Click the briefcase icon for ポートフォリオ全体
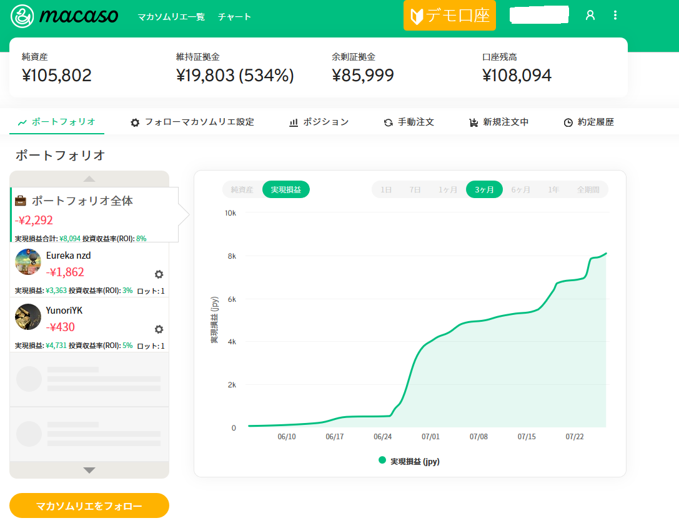Screen dimensions: 679x528 (x=21, y=201)
